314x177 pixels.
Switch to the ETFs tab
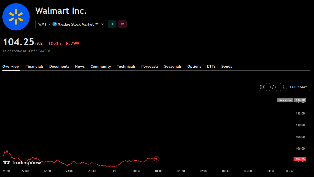coord(211,66)
